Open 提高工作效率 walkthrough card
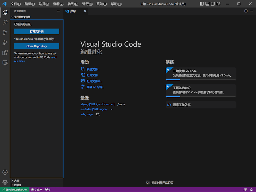256x192 pixels. coord(201,105)
